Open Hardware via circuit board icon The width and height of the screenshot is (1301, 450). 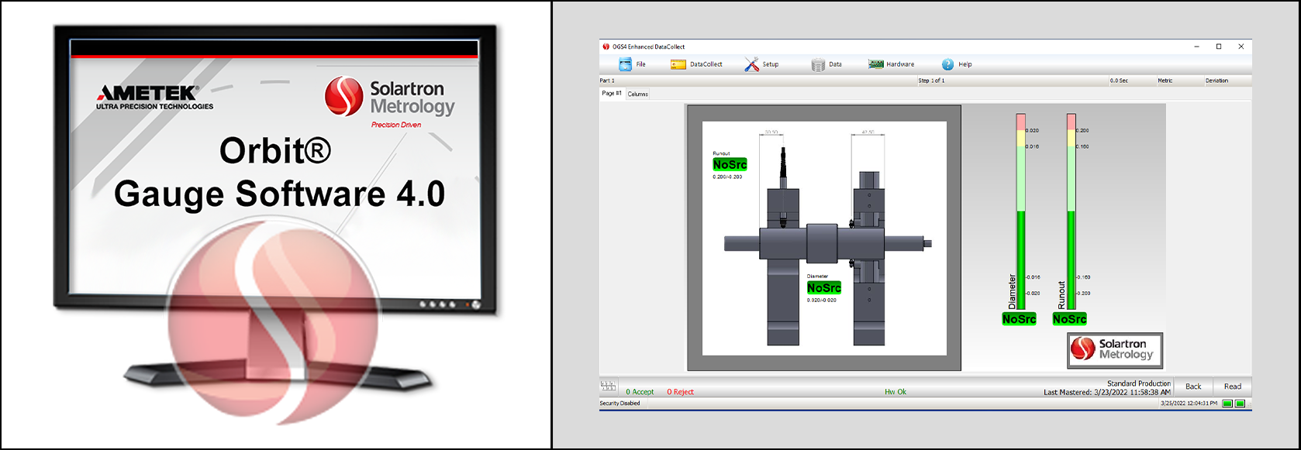point(875,64)
